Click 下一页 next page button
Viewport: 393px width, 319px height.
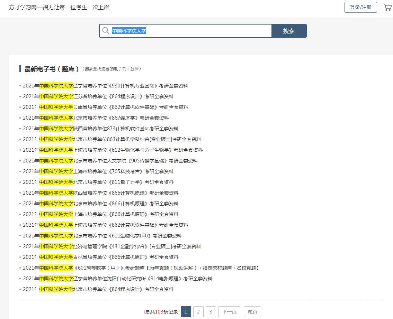[229, 312]
